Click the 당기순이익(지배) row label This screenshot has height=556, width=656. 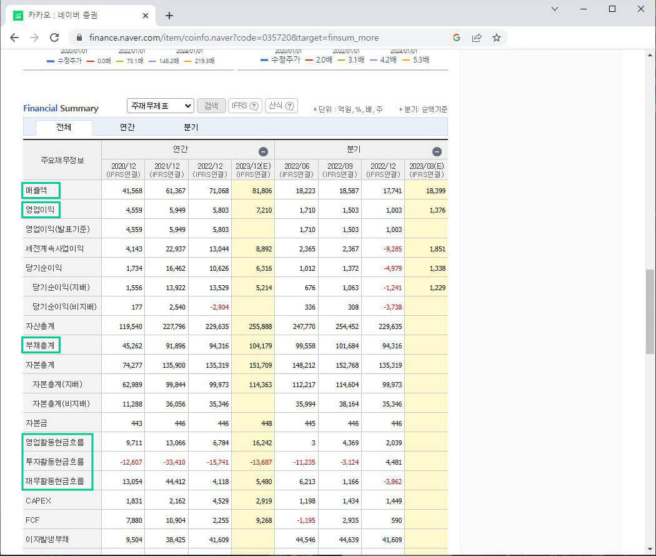tap(61, 288)
